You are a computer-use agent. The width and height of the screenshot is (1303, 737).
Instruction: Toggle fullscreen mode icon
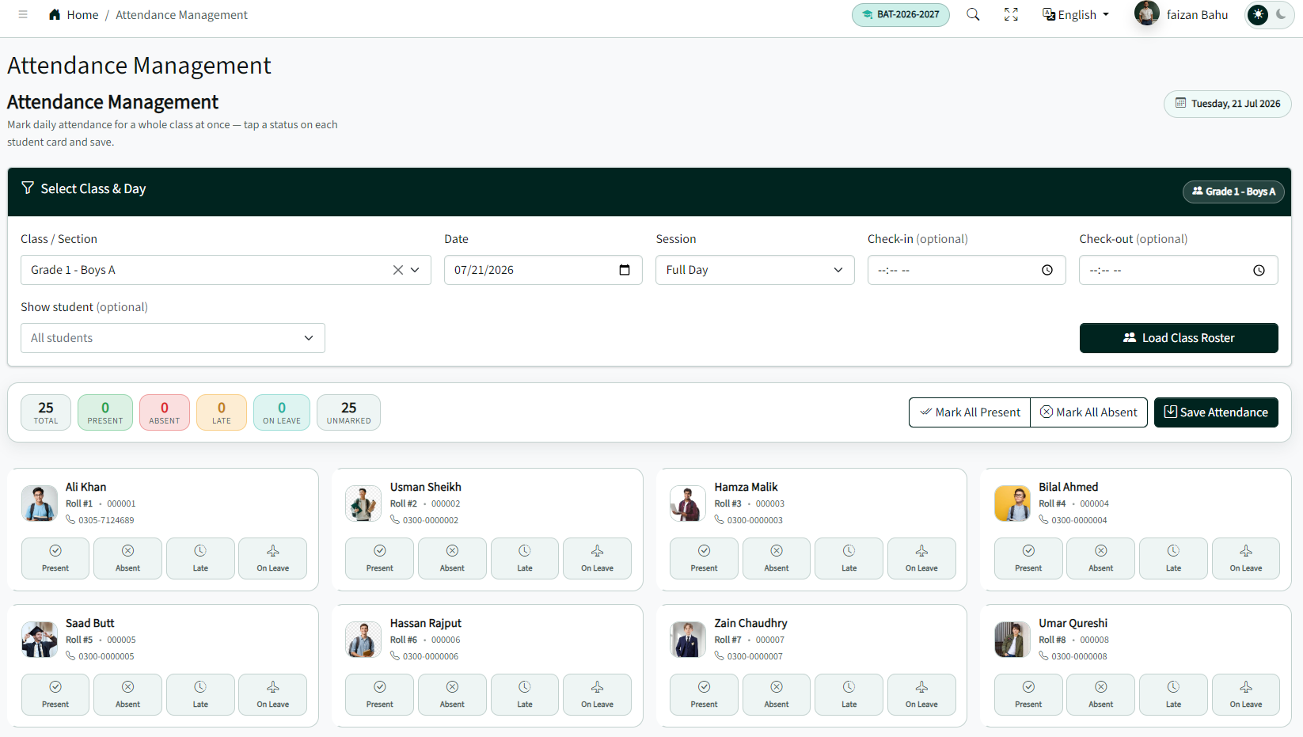[1011, 14]
